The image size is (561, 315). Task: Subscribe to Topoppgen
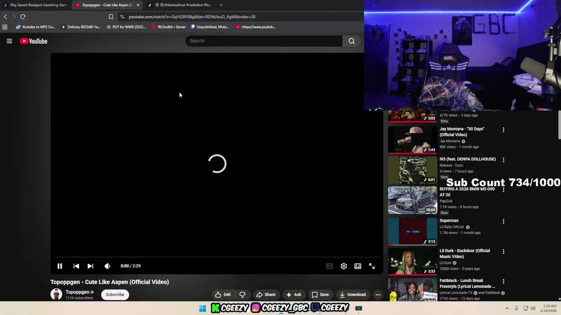point(115,294)
